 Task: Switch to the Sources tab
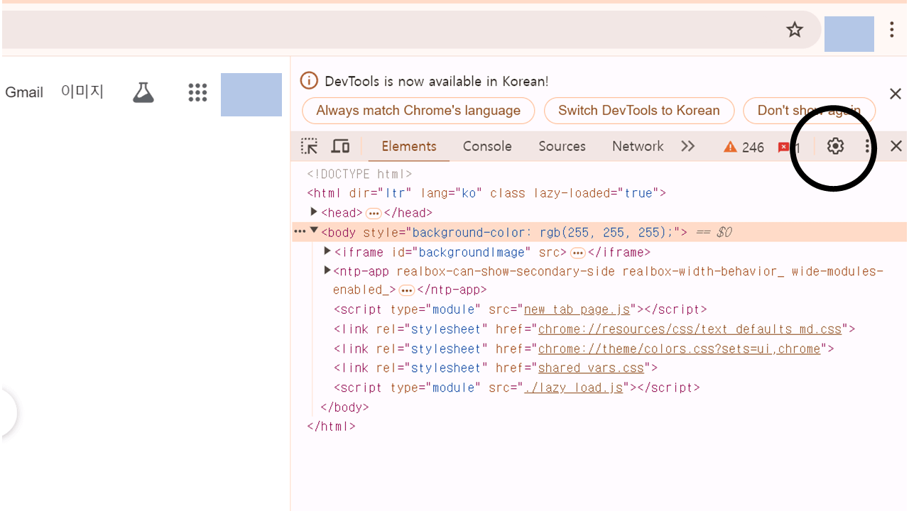coord(562,146)
